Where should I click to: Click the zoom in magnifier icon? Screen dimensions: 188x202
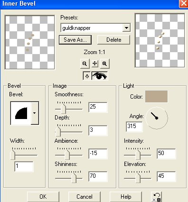pos(104,64)
